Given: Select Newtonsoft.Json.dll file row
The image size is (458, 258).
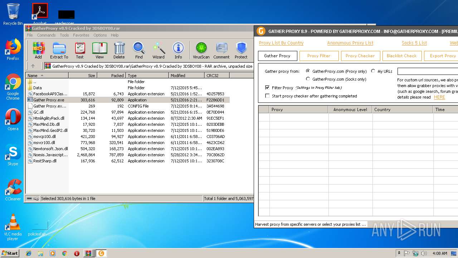Looking at the screenshot, I should [x=128, y=149].
